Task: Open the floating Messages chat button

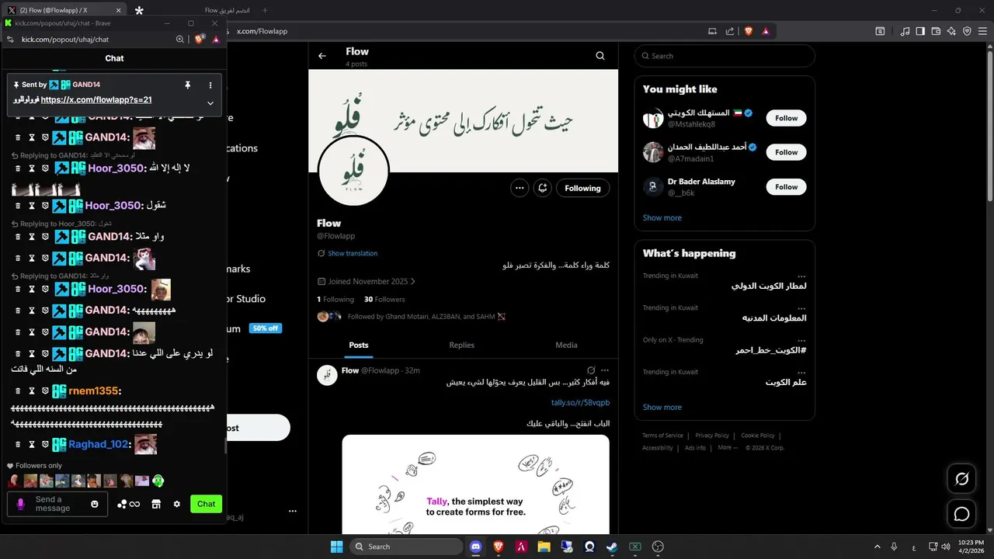Action: [x=961, y=514]
